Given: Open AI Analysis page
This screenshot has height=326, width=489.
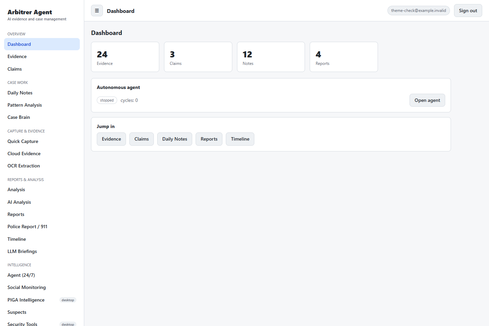Looking at the screenshot, I should pos(42,202).
